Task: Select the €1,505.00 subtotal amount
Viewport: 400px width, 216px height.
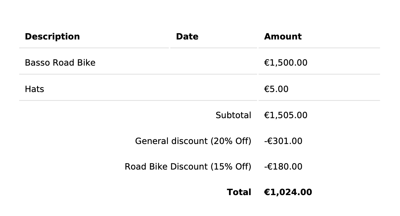Action: tap(286, 116)
